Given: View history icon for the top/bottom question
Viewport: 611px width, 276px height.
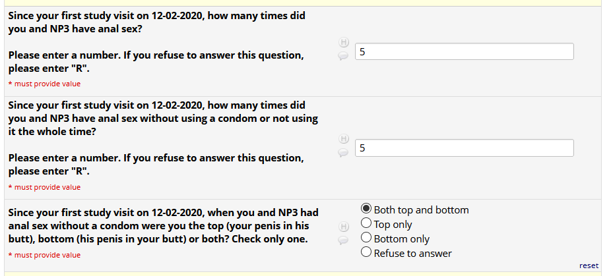Looking at the screenshot, I should (x=343, y=227).
